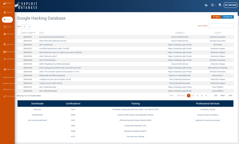Open the "create account" admin ext:cfg dork

coord(51,83)
